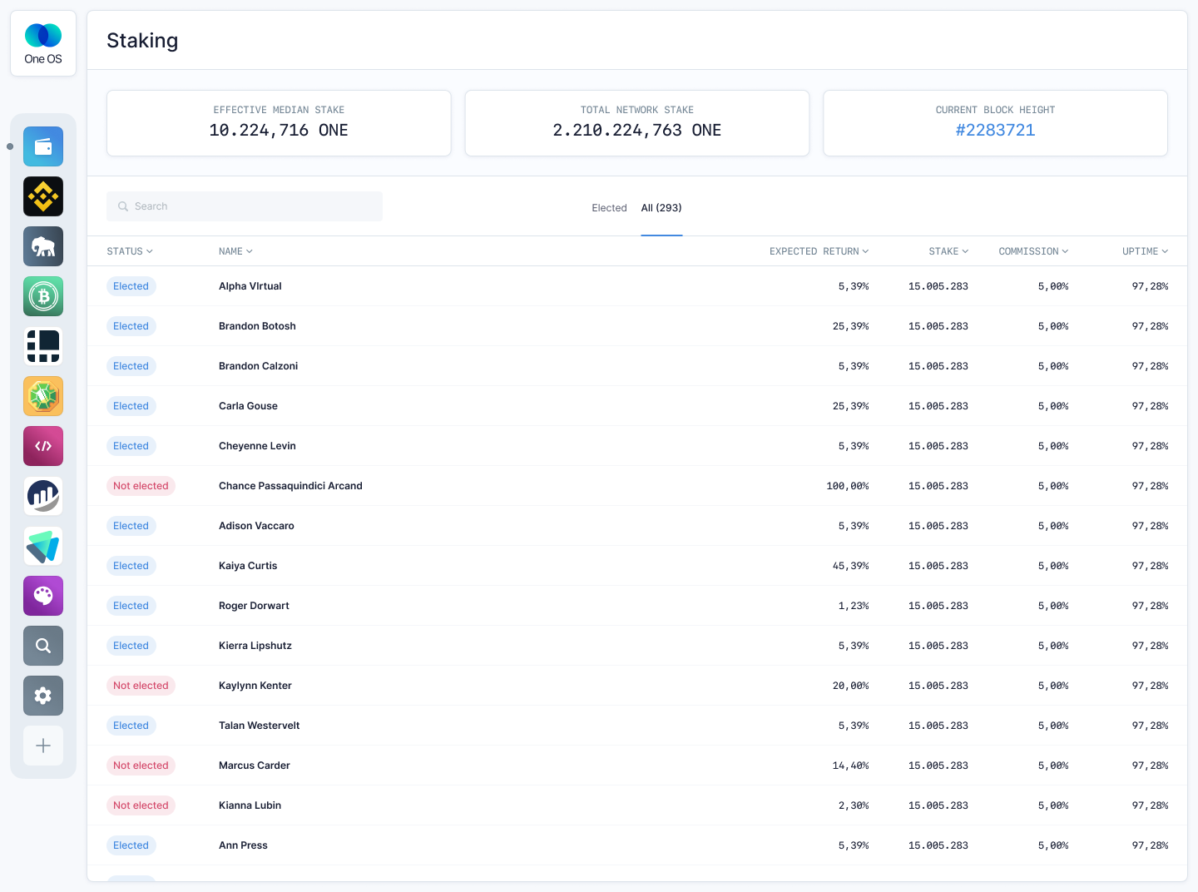
Task: Click 2,30% expected return of Kianna Lubin
Action: click(854, 805)
